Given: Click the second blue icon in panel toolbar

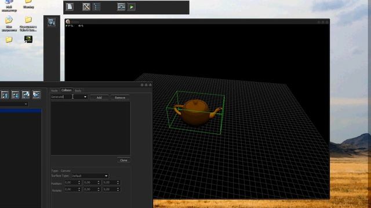Looking at the screenshot, I should point(16,95).
